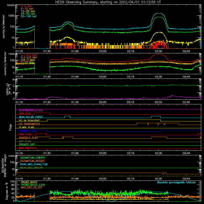
Task: Click 02:00 time tick under GOES panel
Action: click(x=103, y=102)
